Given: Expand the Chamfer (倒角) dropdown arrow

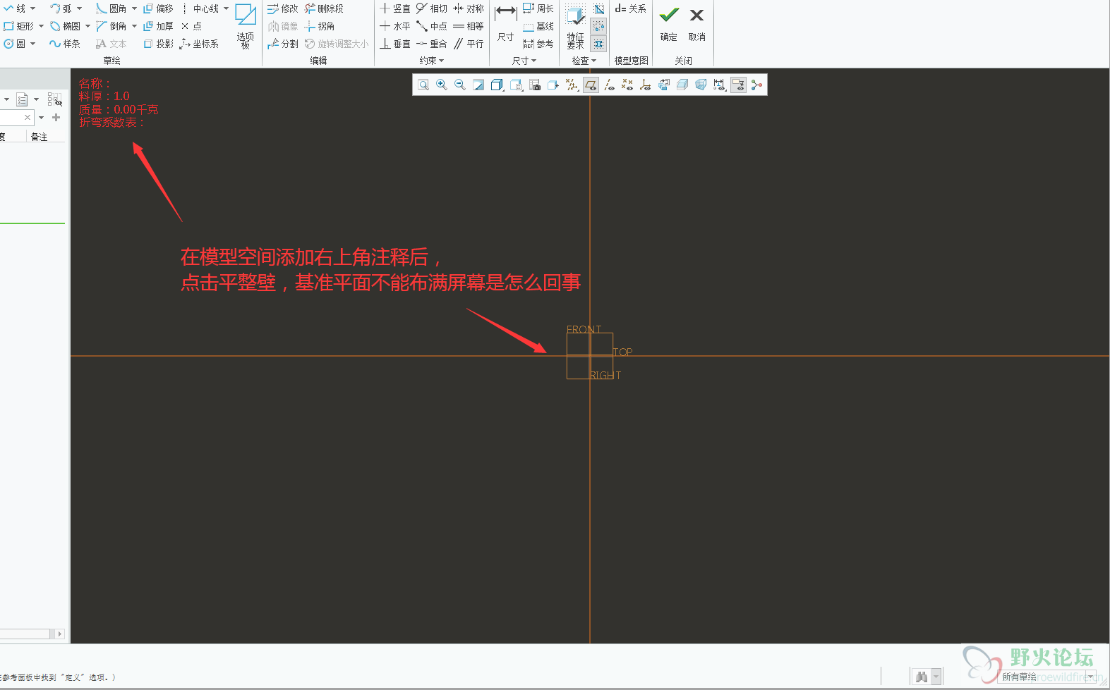Looking at the screenshot, I should point(134,26).
